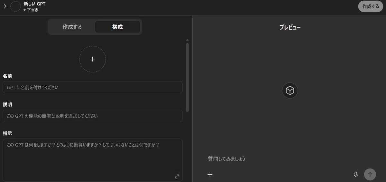Click the configuration panel scrollbar thumb
Screen dimensions: 386x182
pyautogui.click(x=188, y=77)
